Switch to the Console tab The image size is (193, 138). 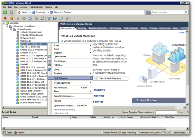click(x=153, y=28)
